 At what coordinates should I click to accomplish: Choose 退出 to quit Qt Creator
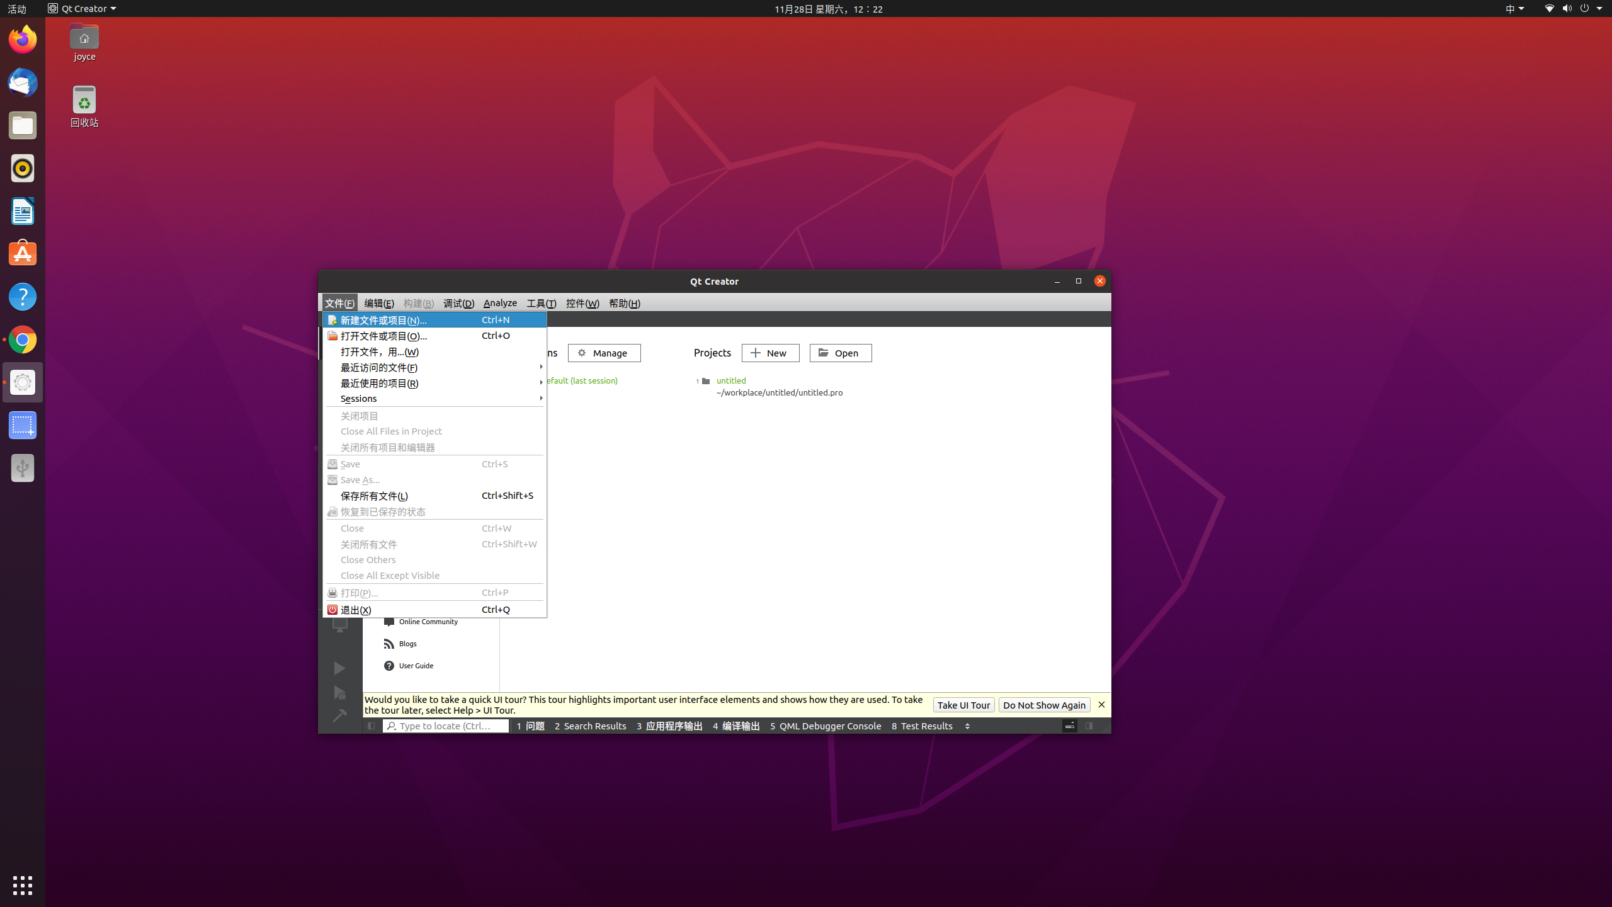point(434,610)
